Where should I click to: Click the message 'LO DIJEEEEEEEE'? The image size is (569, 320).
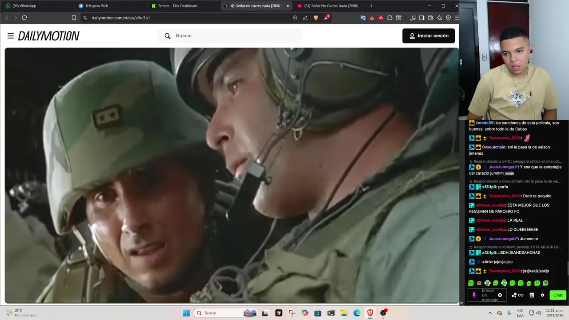pos(523,229)
